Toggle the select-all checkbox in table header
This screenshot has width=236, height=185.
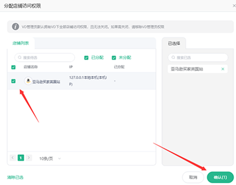pos(13,67)
